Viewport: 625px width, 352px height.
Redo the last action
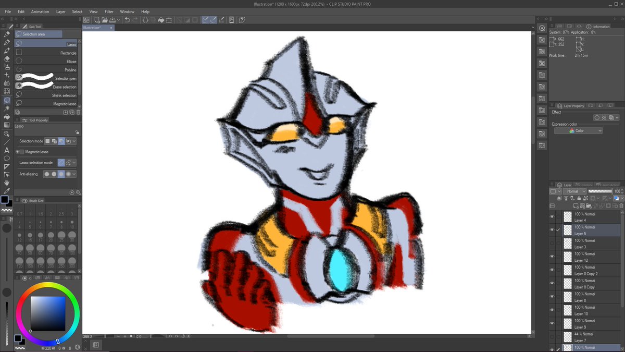point(136,20)
